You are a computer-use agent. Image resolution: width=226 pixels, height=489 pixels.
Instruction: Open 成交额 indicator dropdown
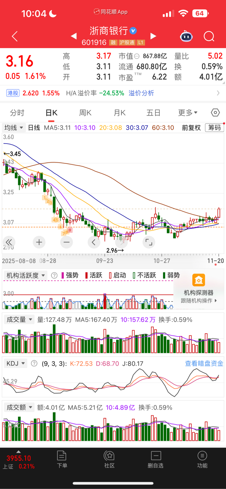19,407
